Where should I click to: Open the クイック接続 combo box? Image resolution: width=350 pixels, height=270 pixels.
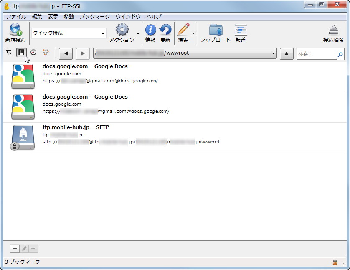pos(68,33)
